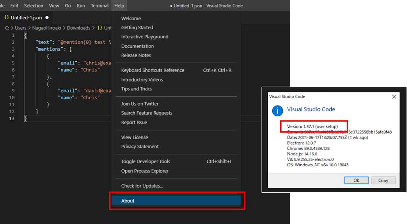This screenshot has height=224, width=407.
Task: Switch to the Untitled-1.json editor tab
Action: point(26,18)
